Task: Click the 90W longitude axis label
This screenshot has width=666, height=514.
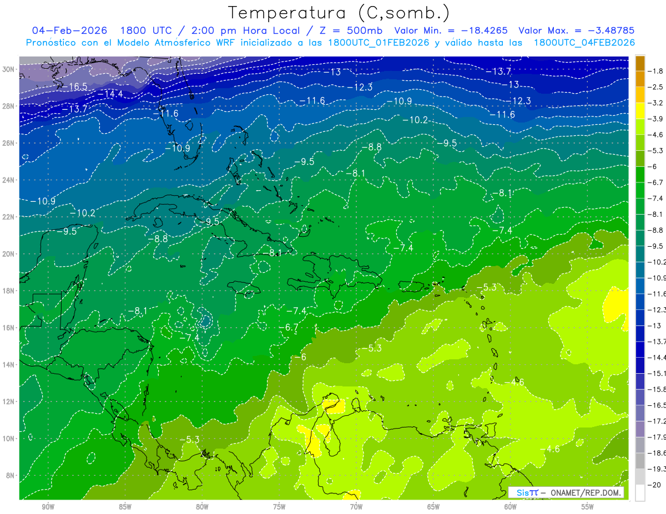Action: (x=48, y=507)
